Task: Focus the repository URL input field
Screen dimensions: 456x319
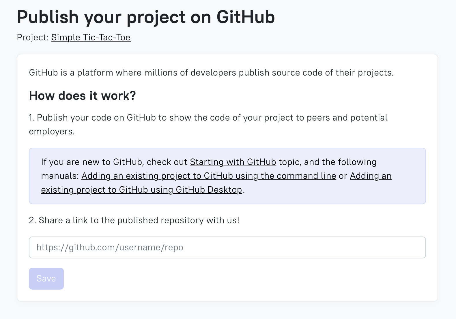Action: click(x=227, y=247)
